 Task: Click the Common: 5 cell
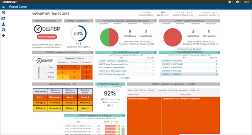pos(55,103)
